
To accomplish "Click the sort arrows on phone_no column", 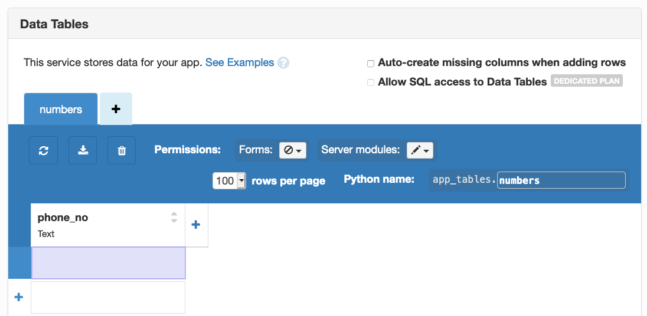I will click(x=174, y=218).
